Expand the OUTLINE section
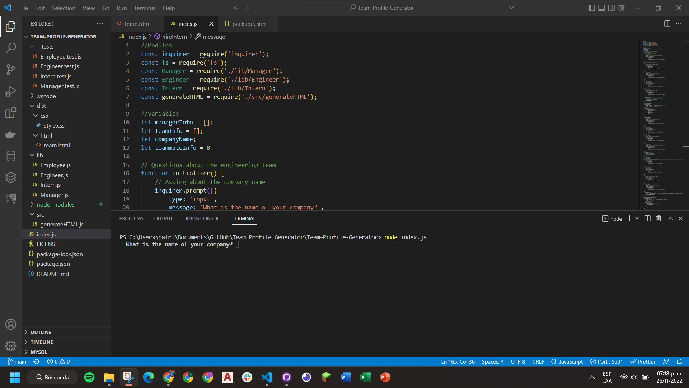 [x=41, y=332]
